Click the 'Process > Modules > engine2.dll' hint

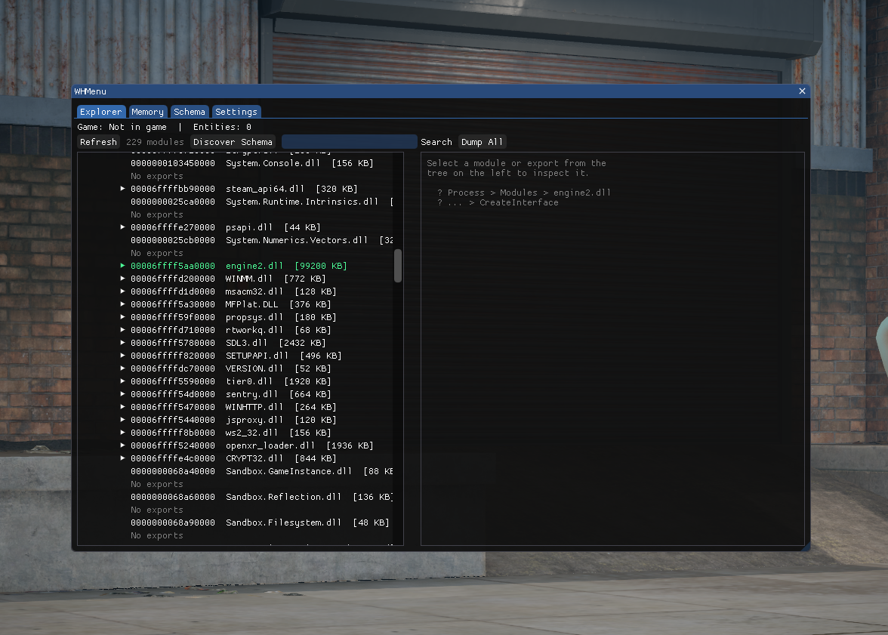click(529, 193)
